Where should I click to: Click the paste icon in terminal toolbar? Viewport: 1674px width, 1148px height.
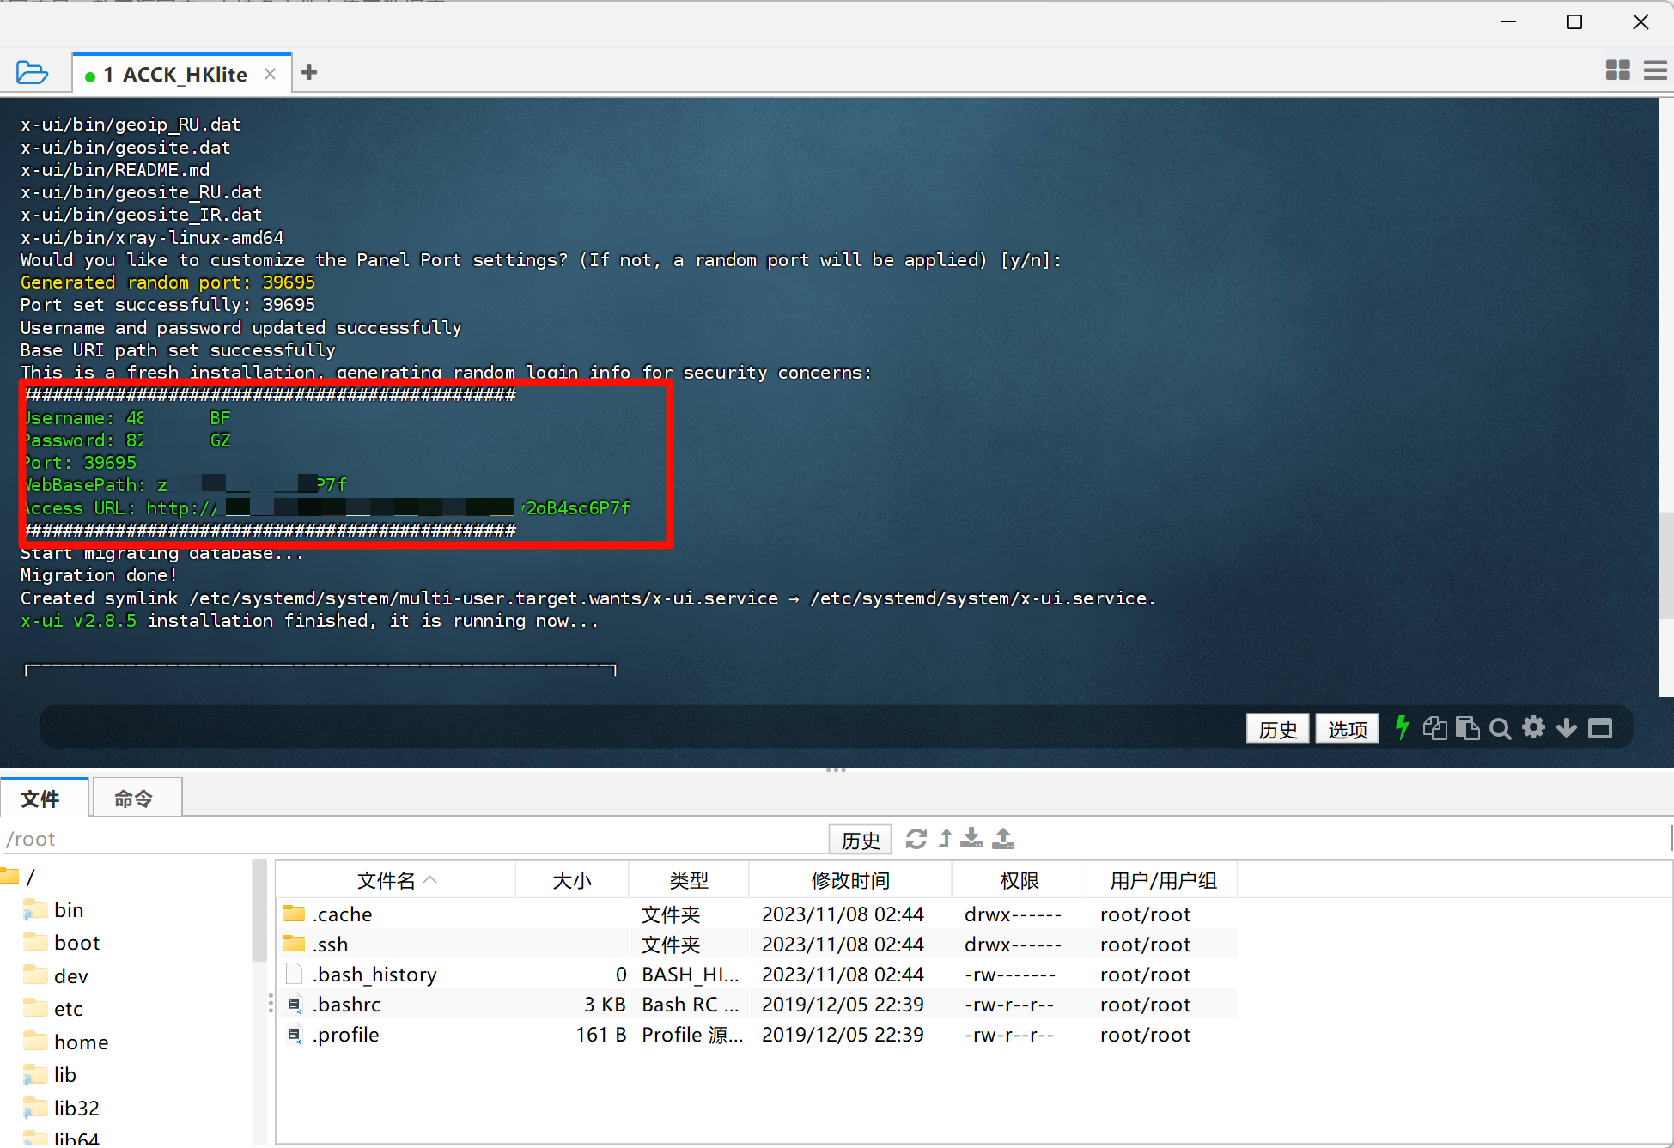(x=1467, y=728)
